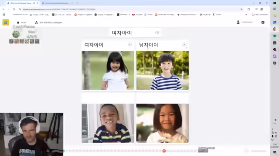This screenshot has width=279, height=156.
Task: Select the laughing boy in colorful stripes photo
Action: (108, 123)
